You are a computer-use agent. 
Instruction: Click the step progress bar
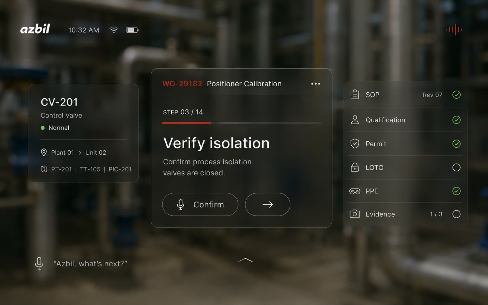pos(242,123)
